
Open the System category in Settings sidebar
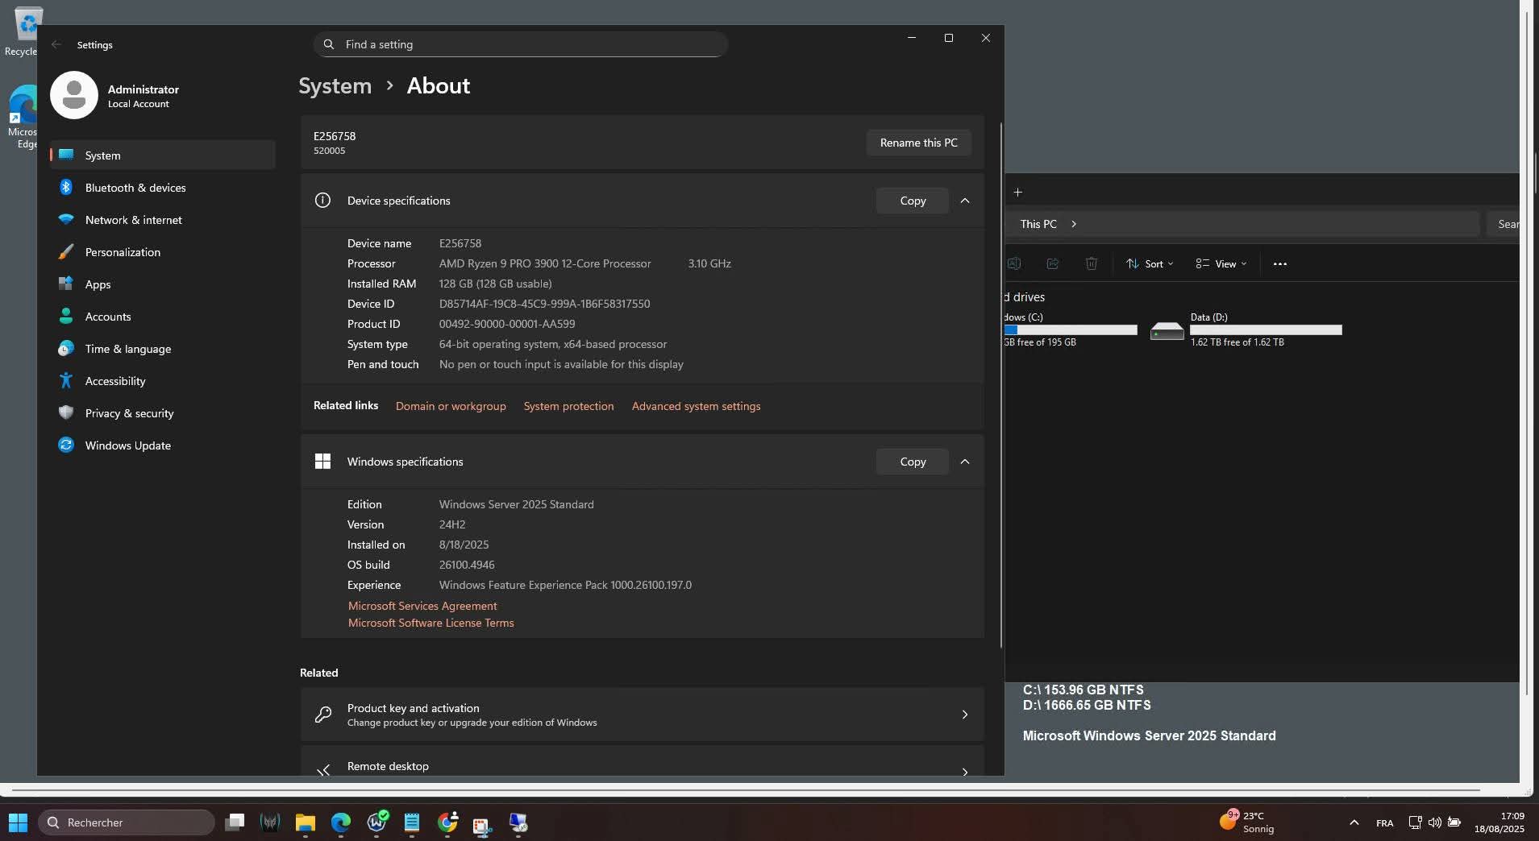[162, 155]
